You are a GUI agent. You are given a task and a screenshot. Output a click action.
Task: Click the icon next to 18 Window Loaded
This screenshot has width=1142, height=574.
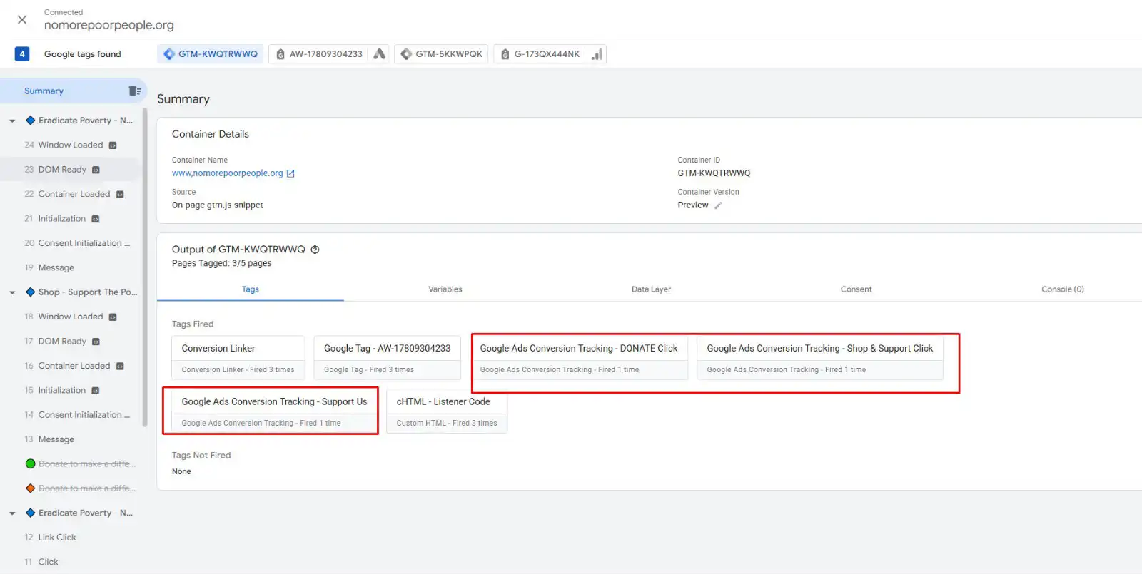(x=113, y=317)
